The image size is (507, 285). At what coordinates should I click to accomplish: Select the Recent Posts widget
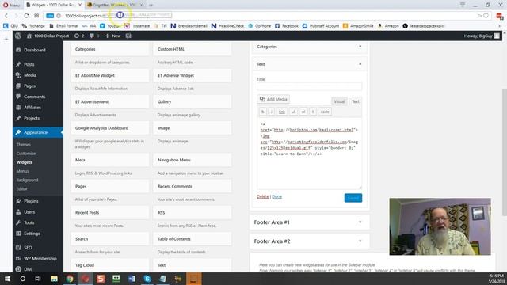click(x=109, y=213)
